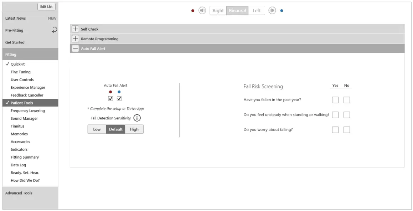Click the Edit List button
Viewport: 413px width, 211px height.
click(46, 6)
